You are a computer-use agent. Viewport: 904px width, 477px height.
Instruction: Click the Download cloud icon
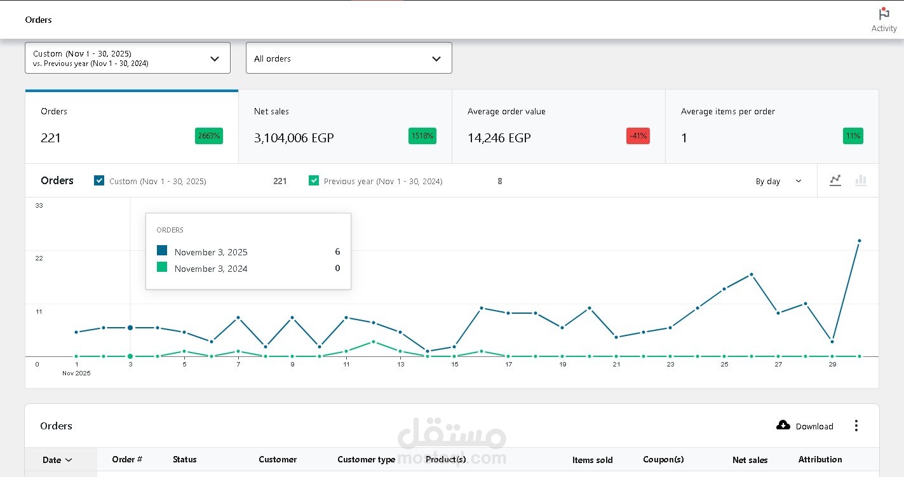click(783, 425)
